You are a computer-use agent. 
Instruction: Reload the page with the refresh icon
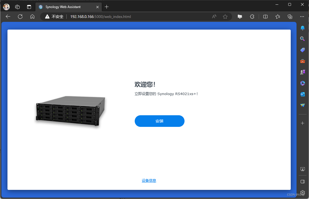pos(20,17)
